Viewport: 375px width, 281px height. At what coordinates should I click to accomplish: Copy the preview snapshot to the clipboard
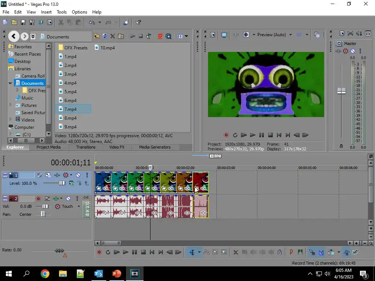pyautogui.click(x=317, y=35)
